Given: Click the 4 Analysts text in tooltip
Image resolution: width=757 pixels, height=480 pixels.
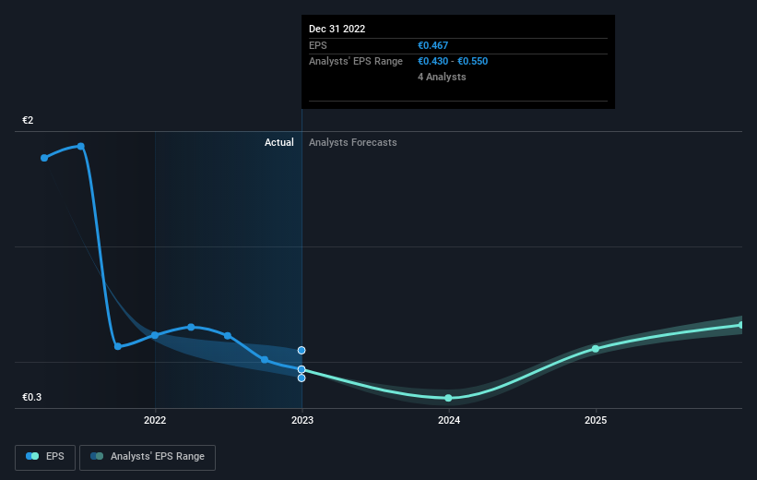Looking at the screenshot, I should [442, 77].
